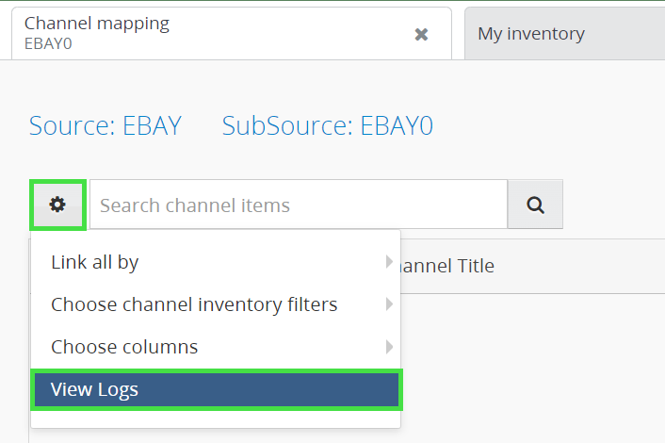This screenshot has height=443, width=665.
Task: Click the EBAY0 subtitle on the Channel mapping tab
Action: 48,43
